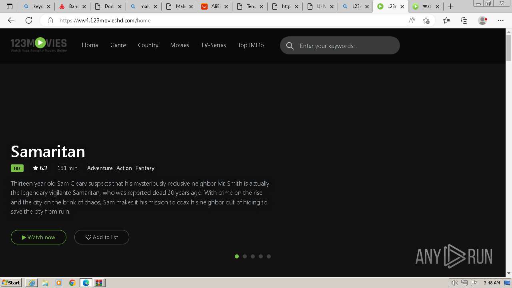Switch to the 'Dow' tab
Screen dimensions: 512x288
(105, 6)
